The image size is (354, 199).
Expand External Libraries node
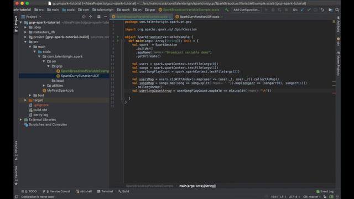(x=21, y=119)
